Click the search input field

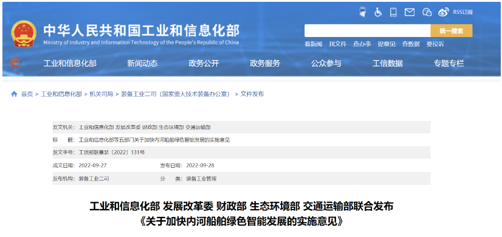367,31
